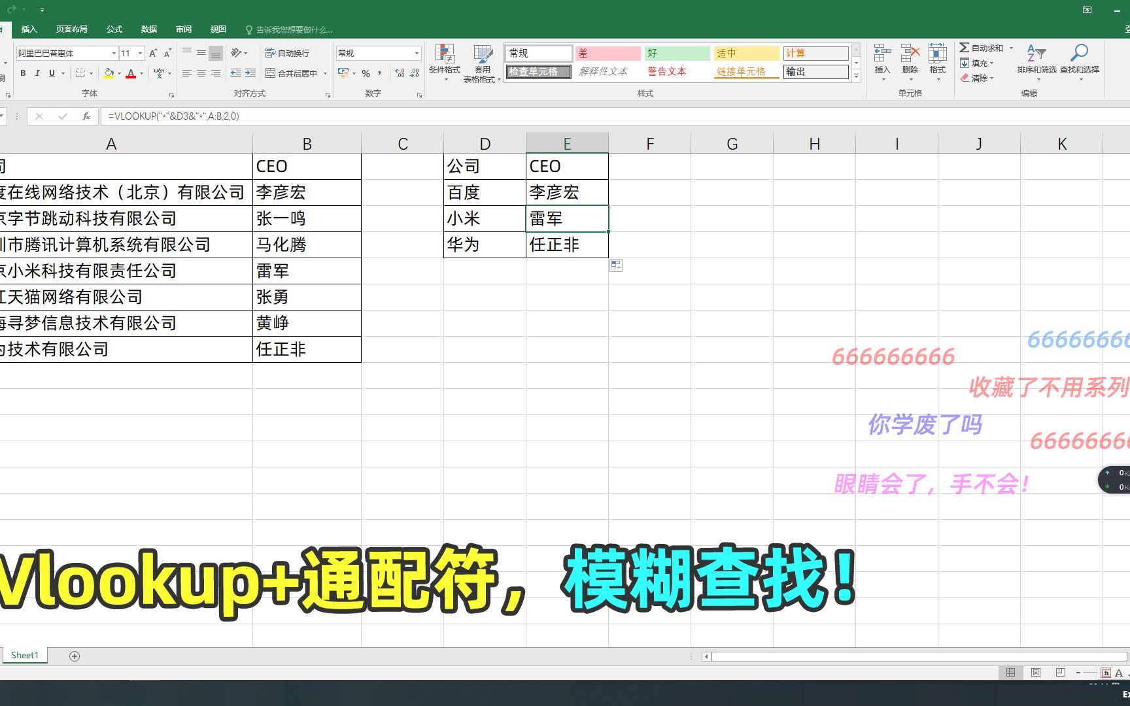This screenshot has width=1130, height=706.
Task: Select the 好 (good) cell style
Action: click(x=677, y=53)
